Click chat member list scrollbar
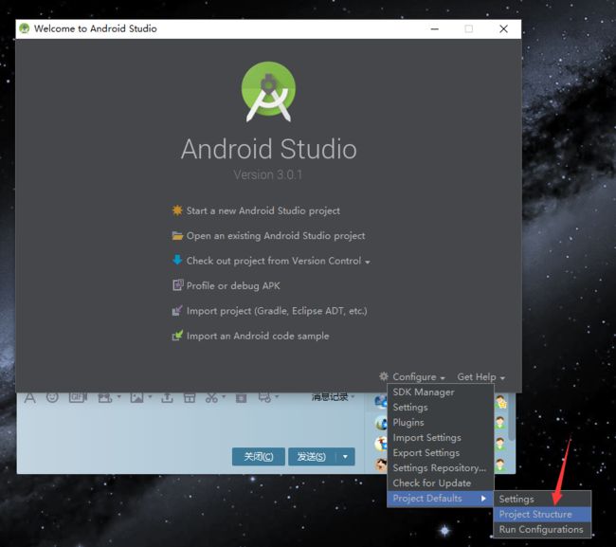 click(x=512, y=416)
